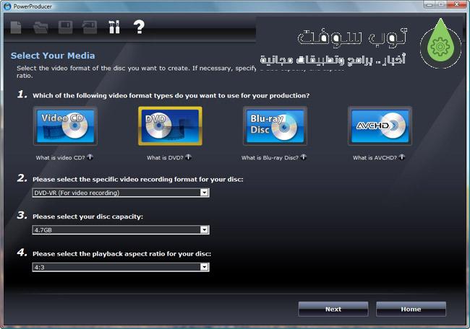Screen dimensions: 470x329
Task: Expand the 4.7GB disc capacity dropdown
Action: 121,229
